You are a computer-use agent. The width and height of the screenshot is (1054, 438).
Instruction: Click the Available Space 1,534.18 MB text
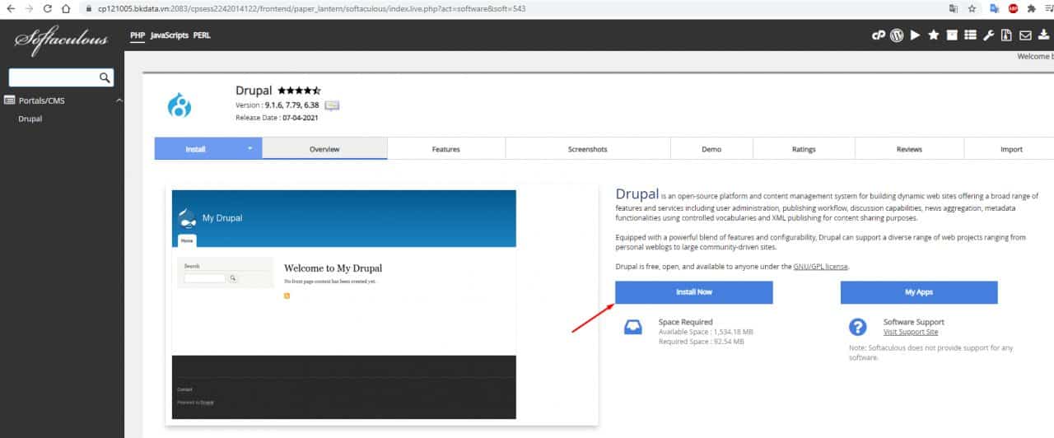point(706,332)
